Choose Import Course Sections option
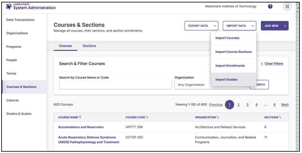This screenshot has height=153, width=302. tap(233, 52)
